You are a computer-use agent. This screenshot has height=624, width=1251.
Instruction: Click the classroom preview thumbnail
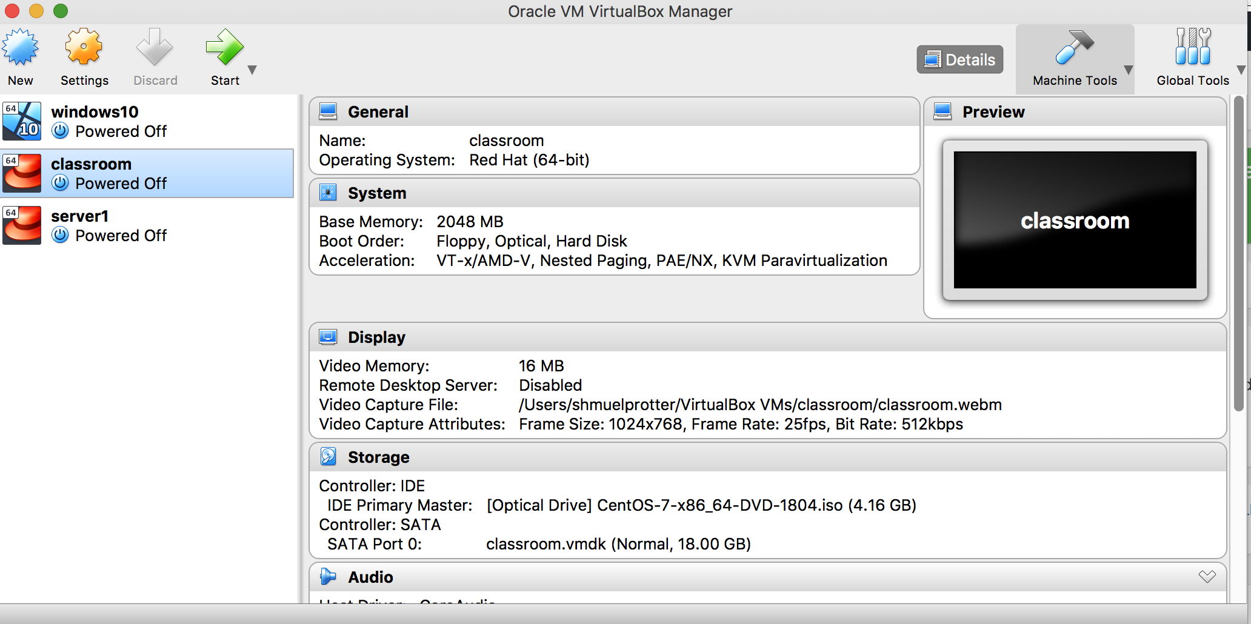pos(1075,220)
